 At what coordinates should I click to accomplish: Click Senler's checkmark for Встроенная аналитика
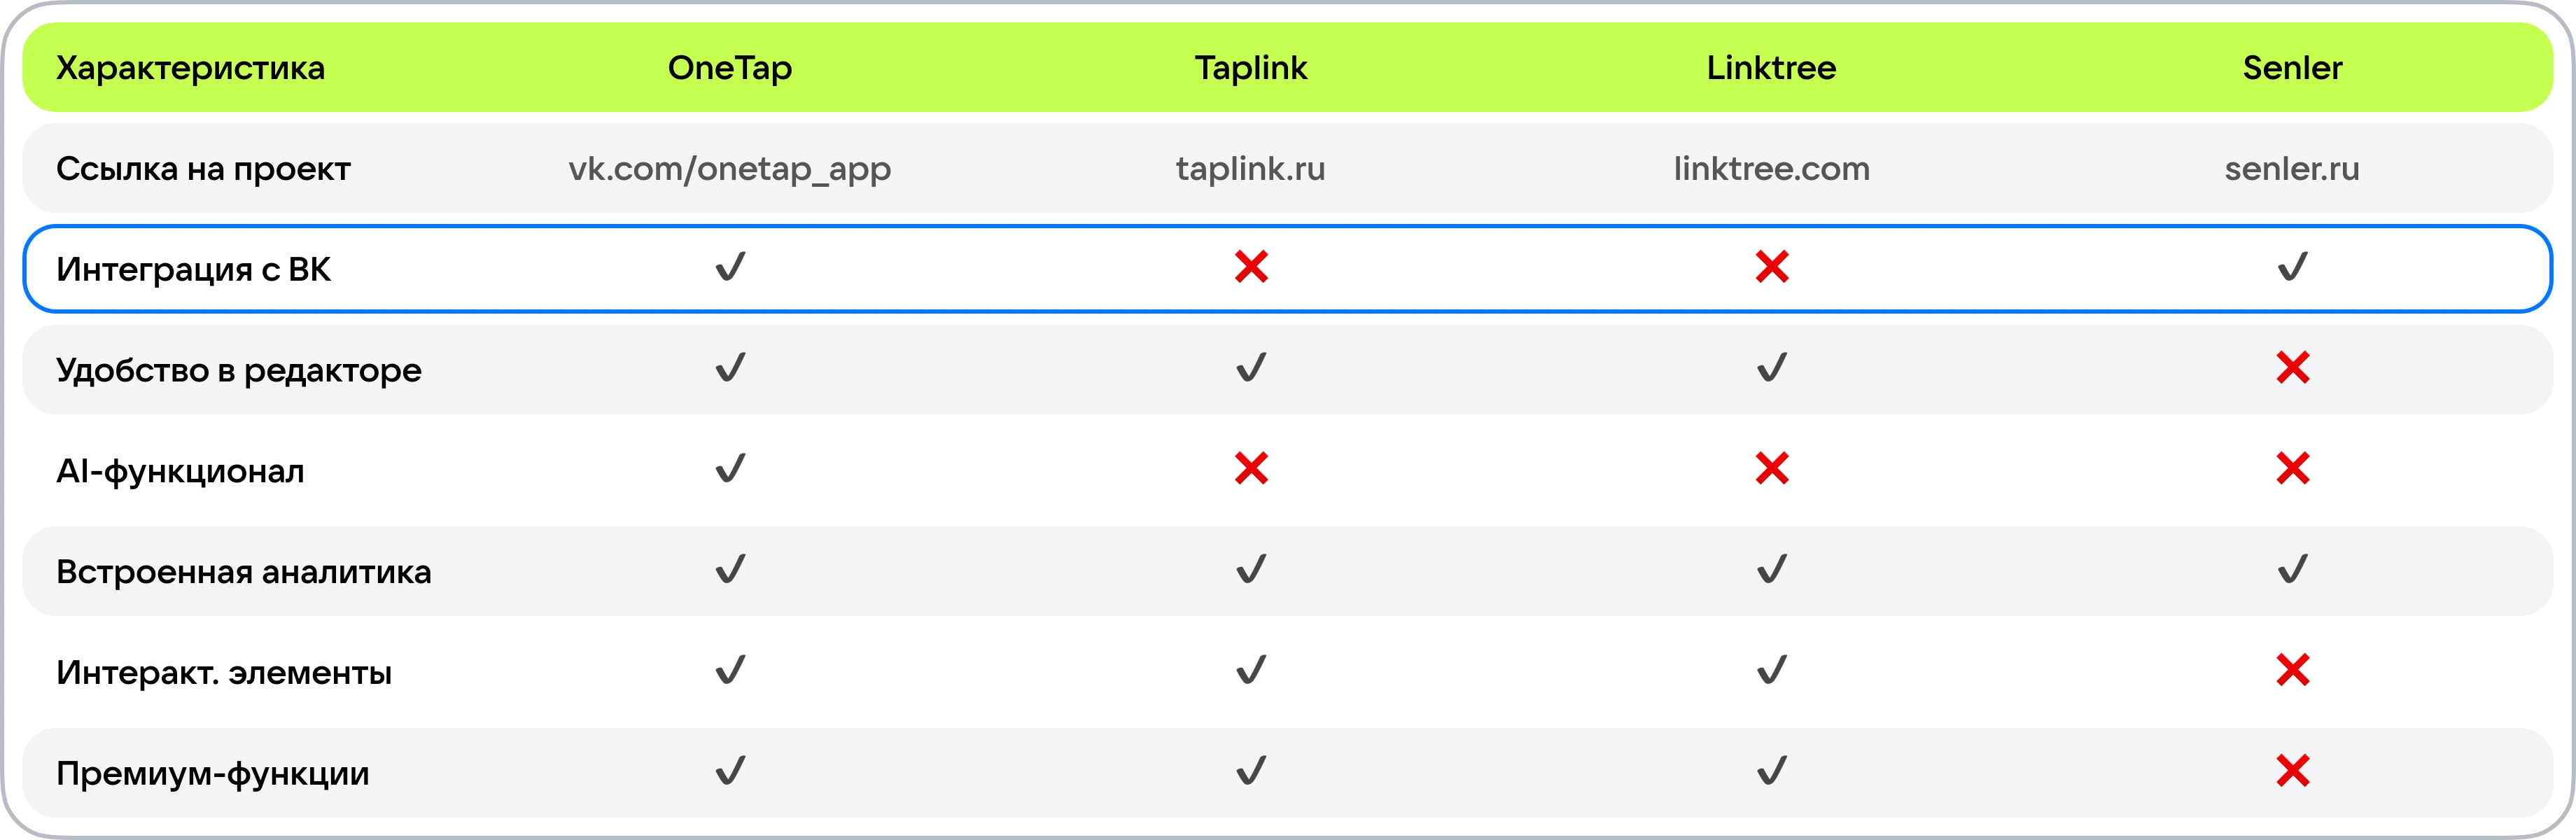coord(2292,570)
